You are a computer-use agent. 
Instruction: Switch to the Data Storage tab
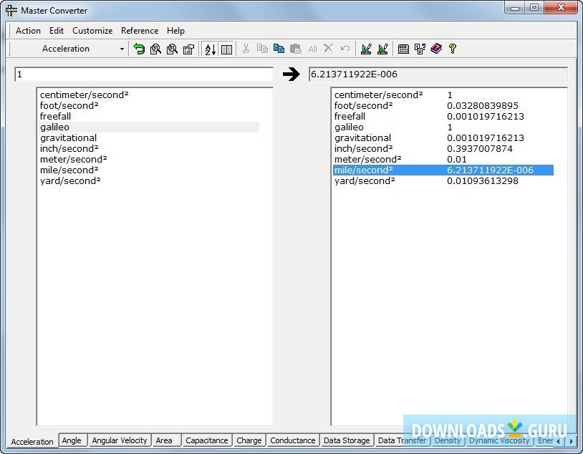point(347,440)
